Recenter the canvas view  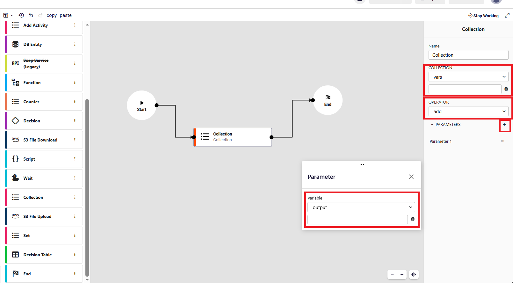[x=414, y=274]
